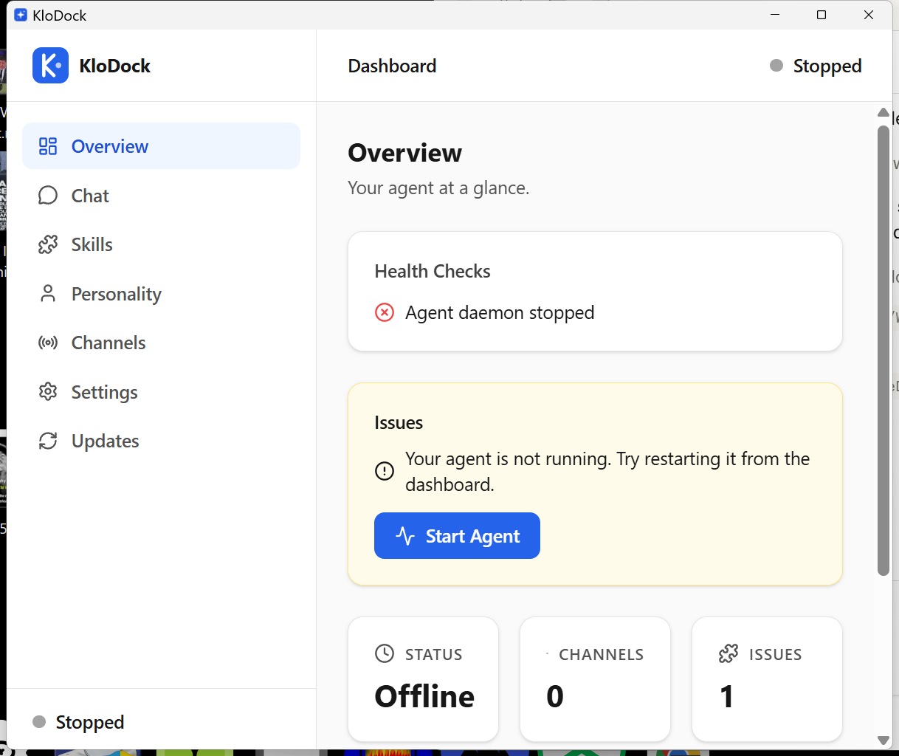Click the Skills puzzle piece icon
The height and width of the screenshot is (756, 899).
point(47,244)
